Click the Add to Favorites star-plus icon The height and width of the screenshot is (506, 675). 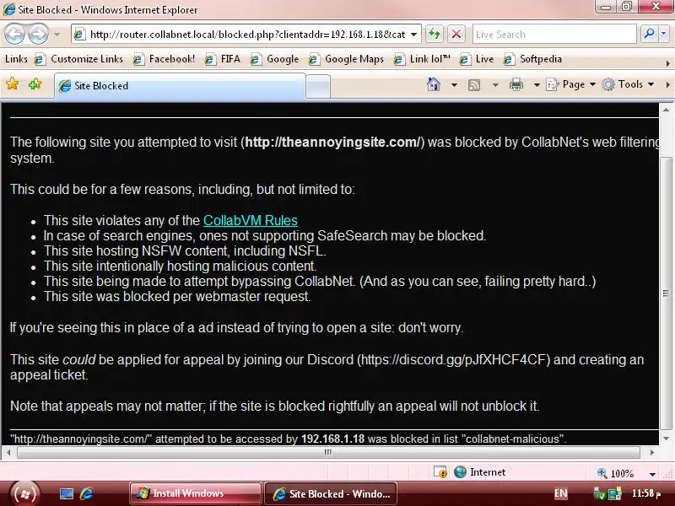(35, 83)
